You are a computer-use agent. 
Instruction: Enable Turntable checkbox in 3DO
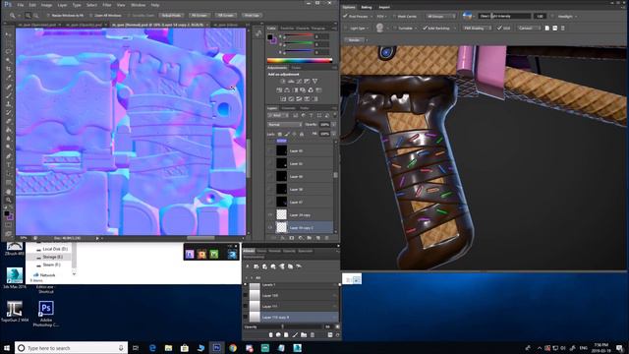[x=395, y=29]
